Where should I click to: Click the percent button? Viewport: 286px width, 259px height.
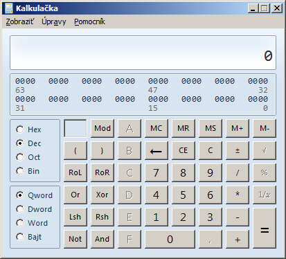(x=265, y=172)
